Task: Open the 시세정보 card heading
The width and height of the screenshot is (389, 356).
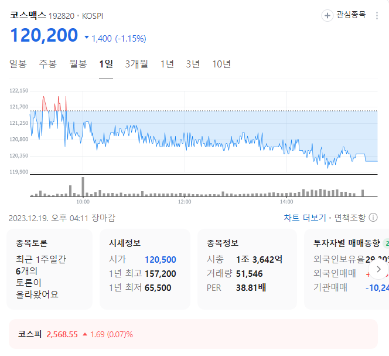Action: [x=125, y=243]
